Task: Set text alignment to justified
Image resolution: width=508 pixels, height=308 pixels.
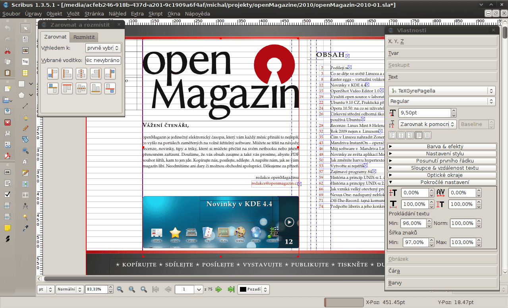Action: (x=418, y=135)
